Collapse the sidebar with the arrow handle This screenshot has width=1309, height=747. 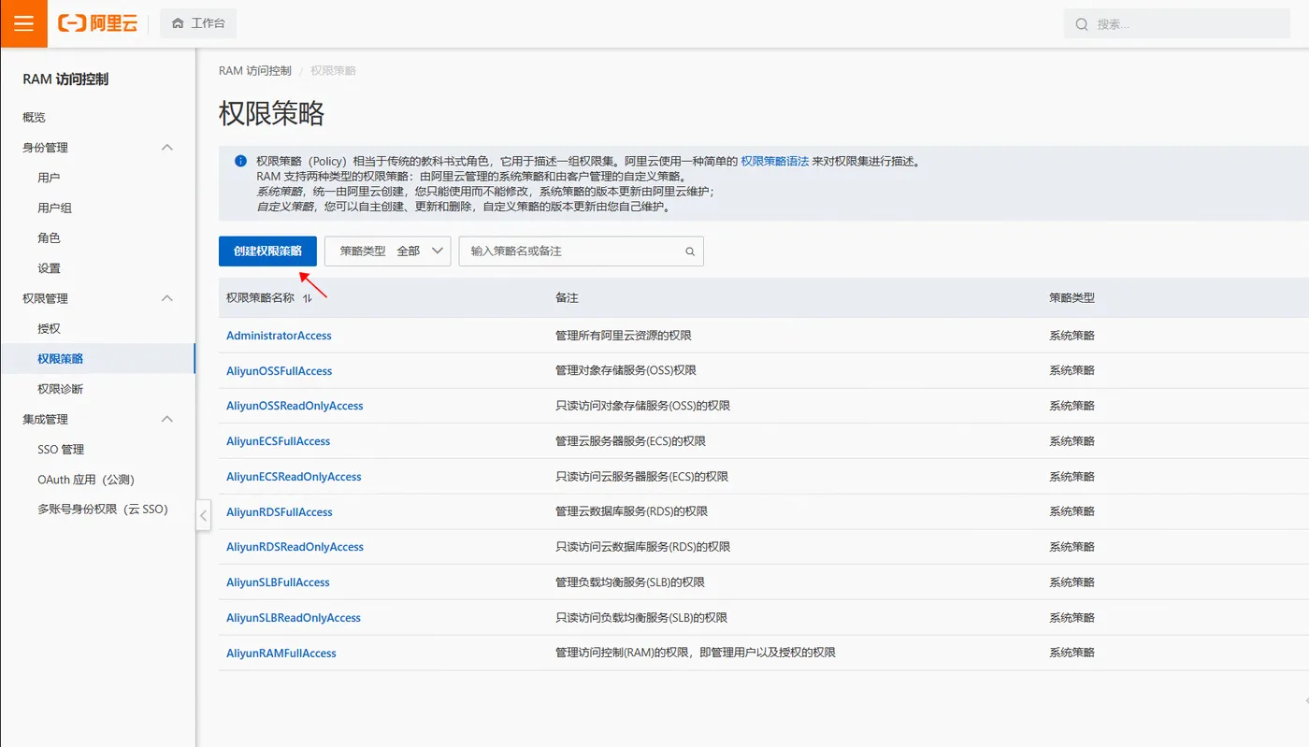click(x=204, y=515)
